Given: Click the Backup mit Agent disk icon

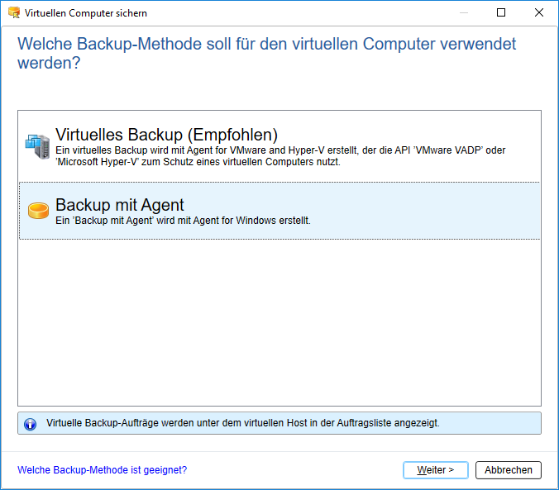Looking at the screenshot, I should (x=38, y=211).
